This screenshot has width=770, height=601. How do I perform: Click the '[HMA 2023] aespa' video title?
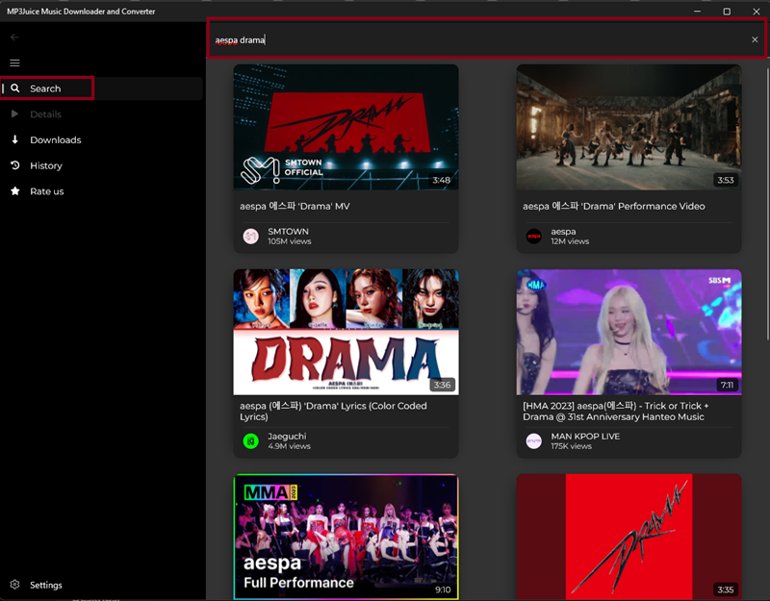pos(616,412)
